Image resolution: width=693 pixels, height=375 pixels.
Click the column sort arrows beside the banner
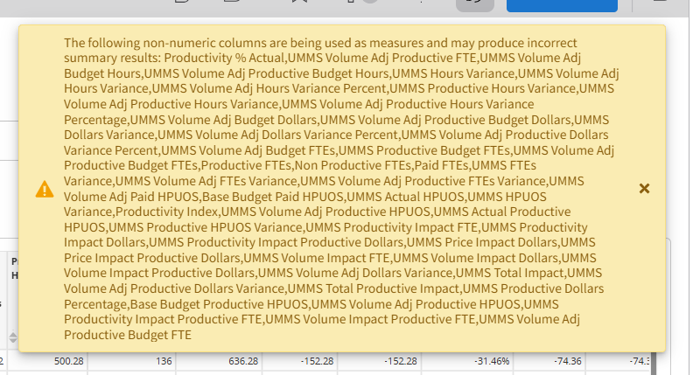tap(13, 337)
